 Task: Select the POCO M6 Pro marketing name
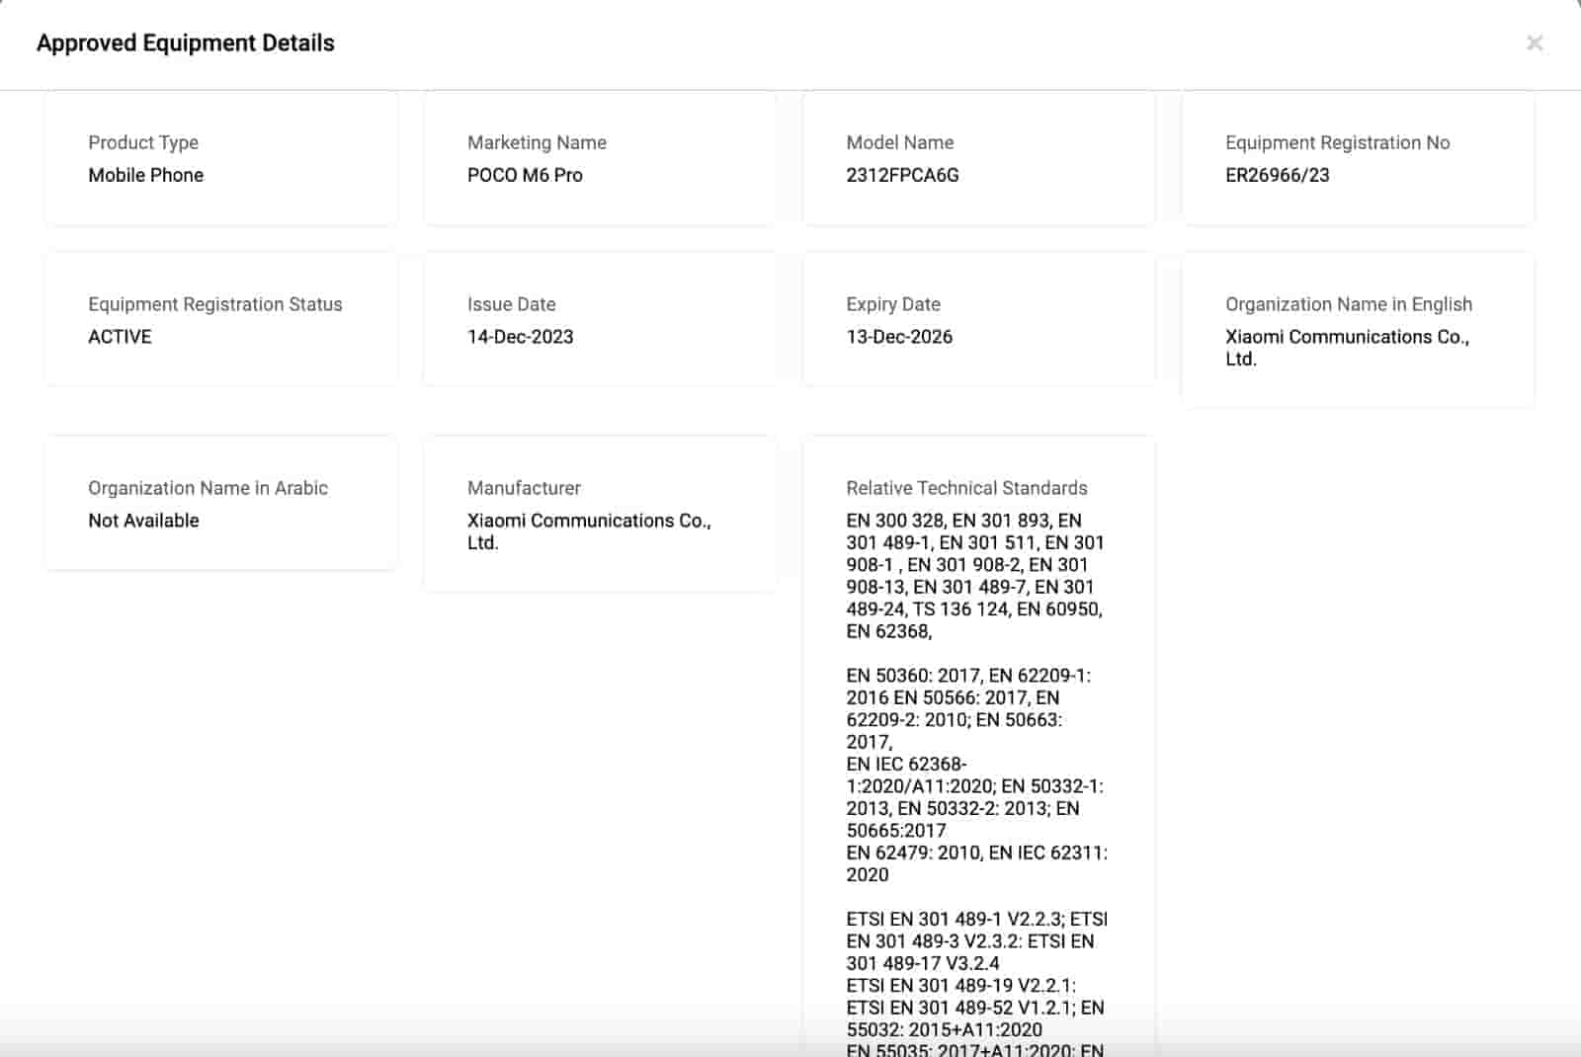525,175
